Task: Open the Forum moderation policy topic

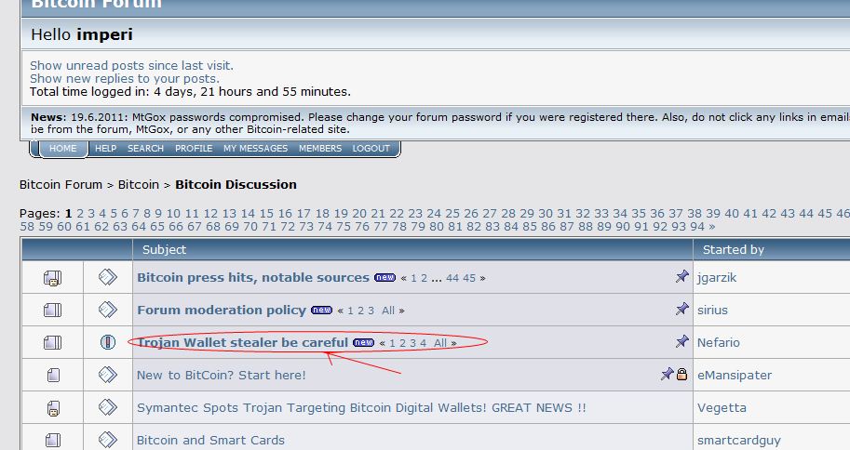Action: tap(222, 311)
